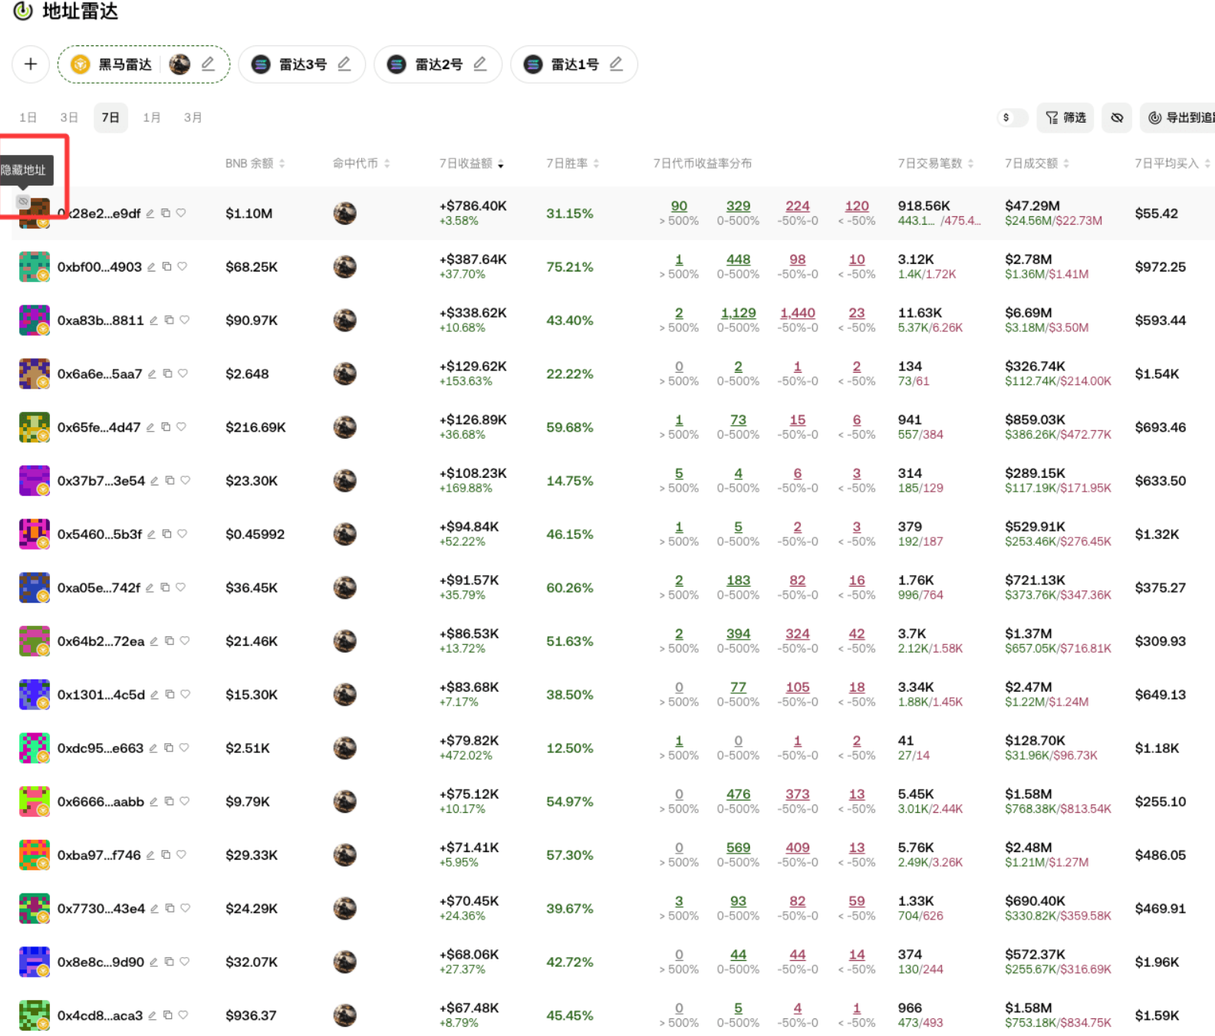Screen dimensions: 1215x1036
Task: Open the 筛选 filter button
Action: pos(1065,118)
